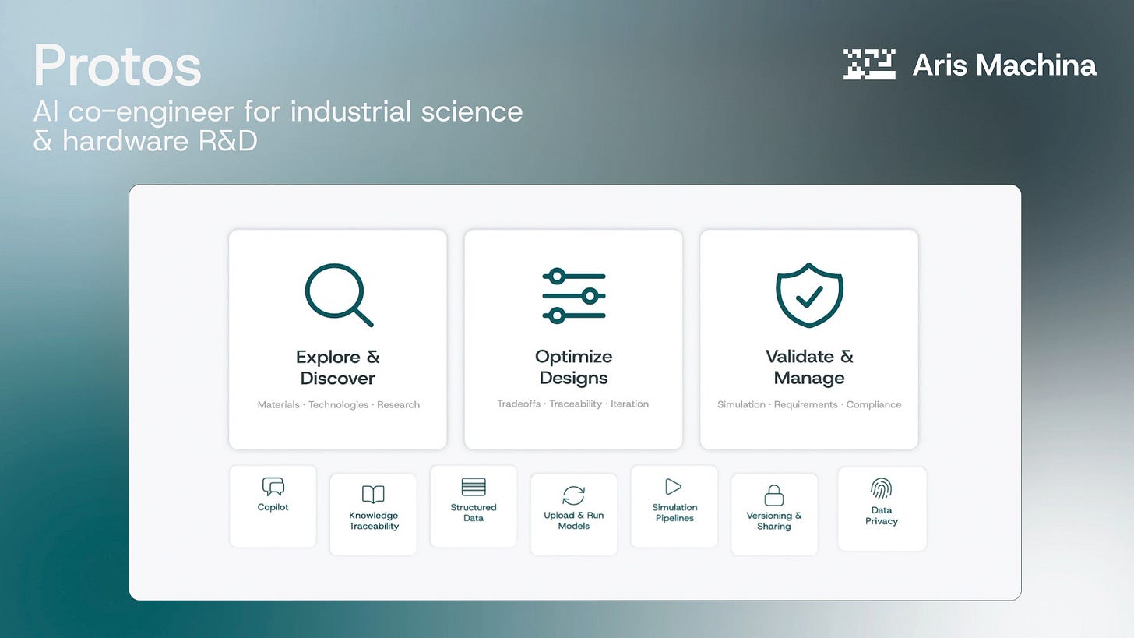Open the shield checkmark icon above Validate & Manage
1134x638 pixels.
[x=809, y=294]
